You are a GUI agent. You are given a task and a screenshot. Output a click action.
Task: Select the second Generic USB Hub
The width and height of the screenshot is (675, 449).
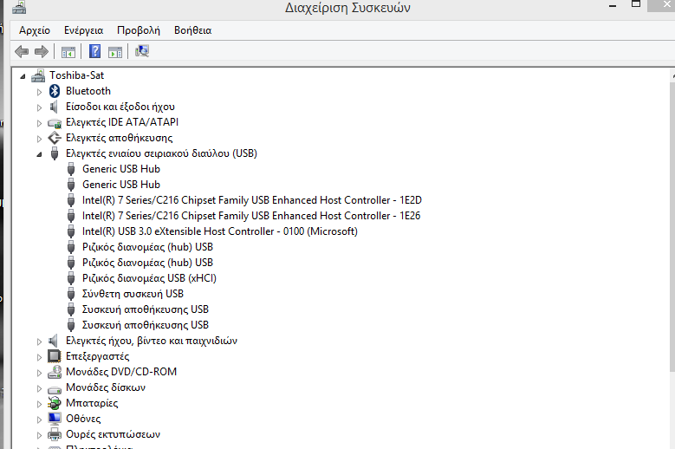click(x=121, y=185)
